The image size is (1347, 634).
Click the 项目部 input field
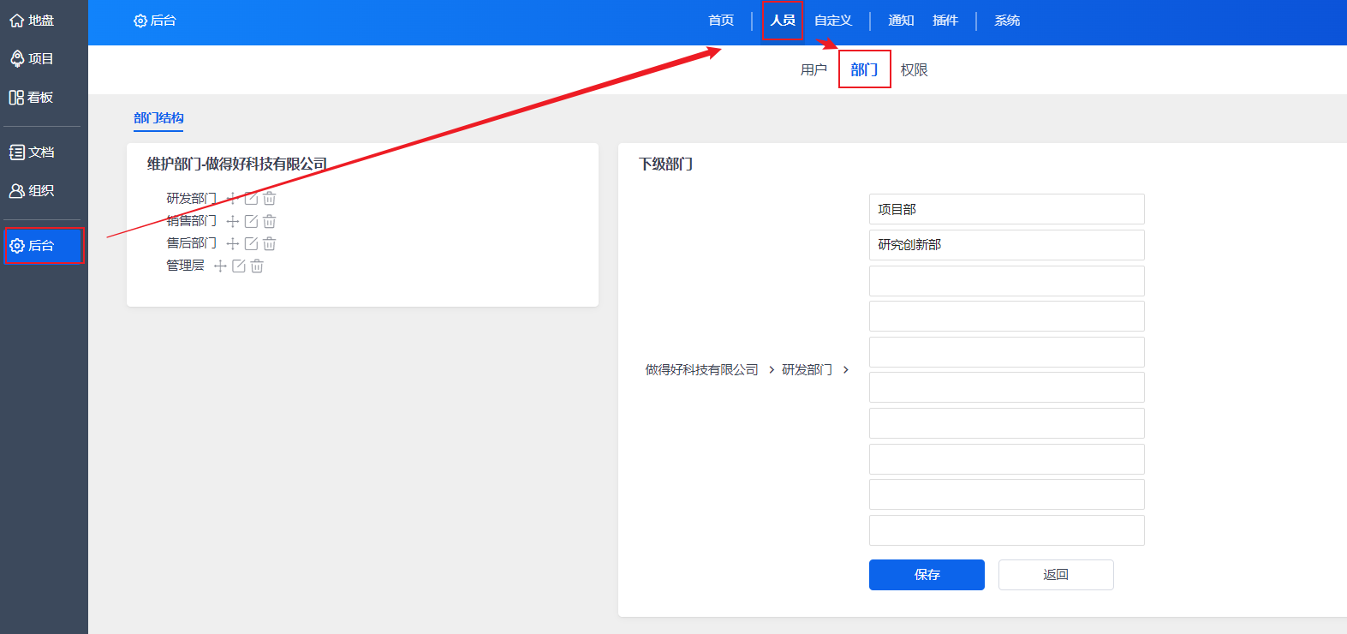click(1007, 209)
